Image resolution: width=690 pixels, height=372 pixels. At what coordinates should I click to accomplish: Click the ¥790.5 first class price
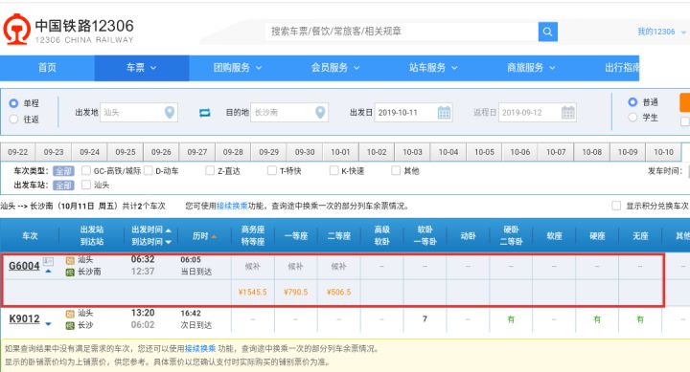pyautogui.click(x=296, y=292)
